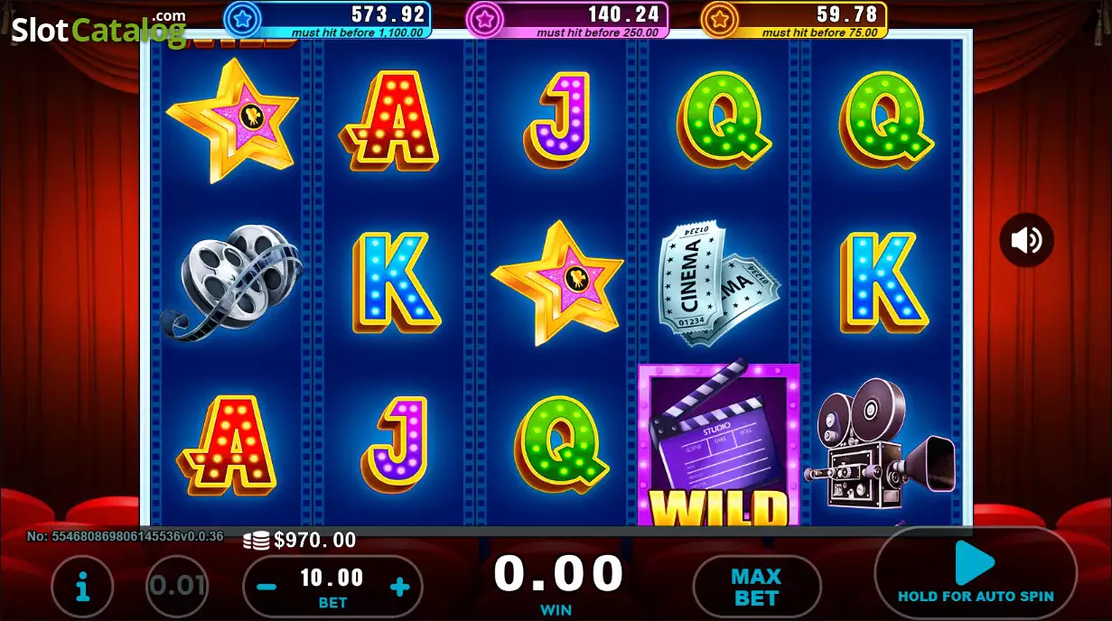Increase bet with the plus button
The width and height of the screenshot is (1112, 621).
click(399, 588)
